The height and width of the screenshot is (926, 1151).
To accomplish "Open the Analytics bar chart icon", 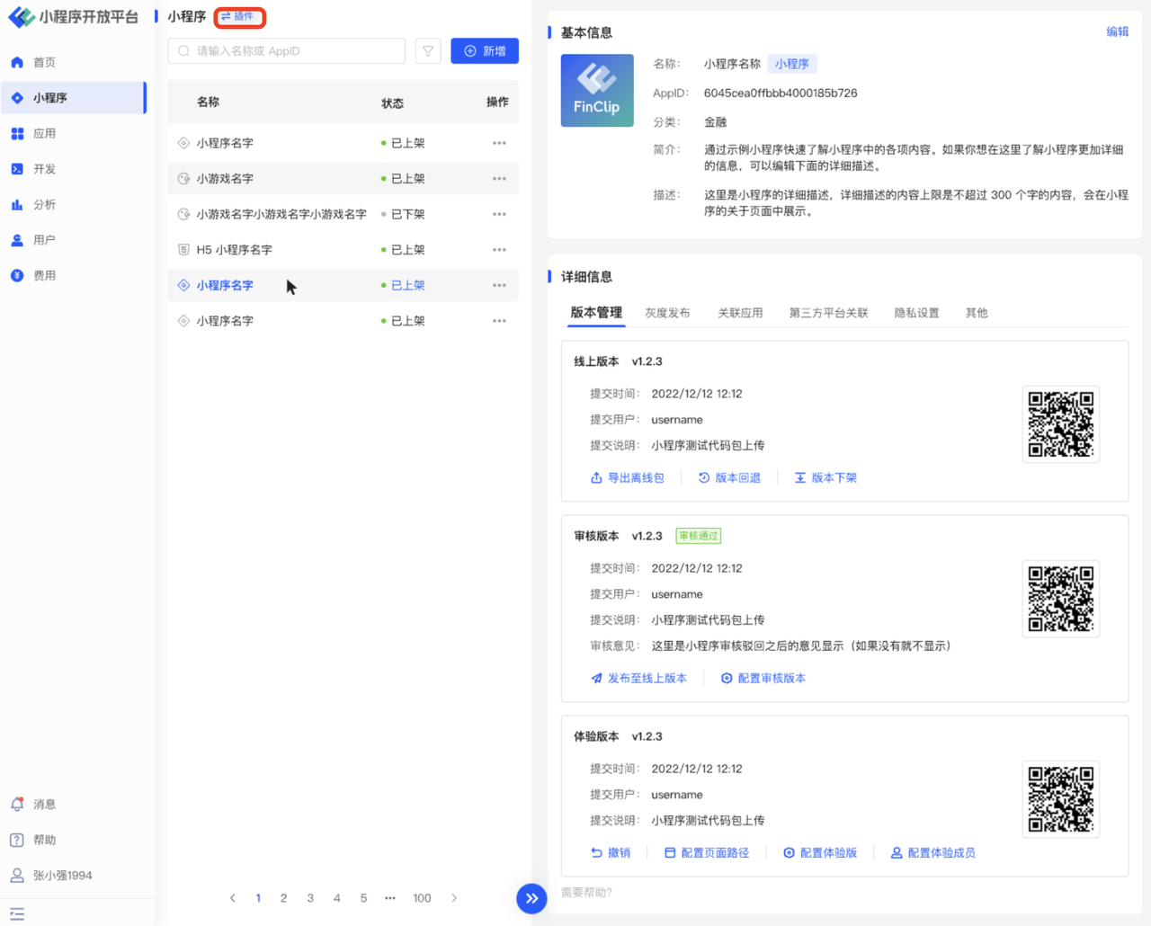I will tap(17, 205).
